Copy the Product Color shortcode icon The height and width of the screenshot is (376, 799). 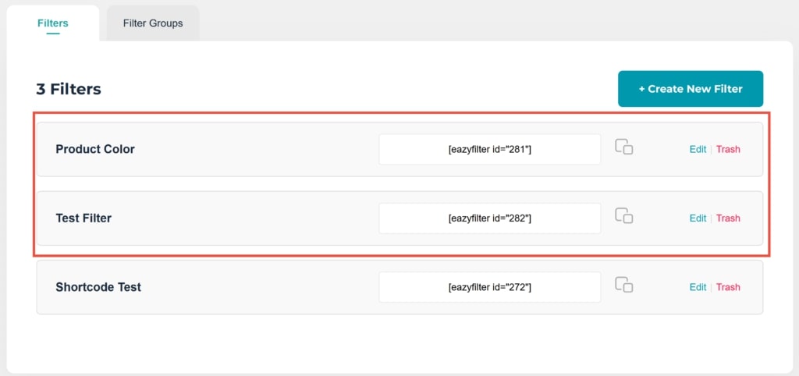pos(623,147)
